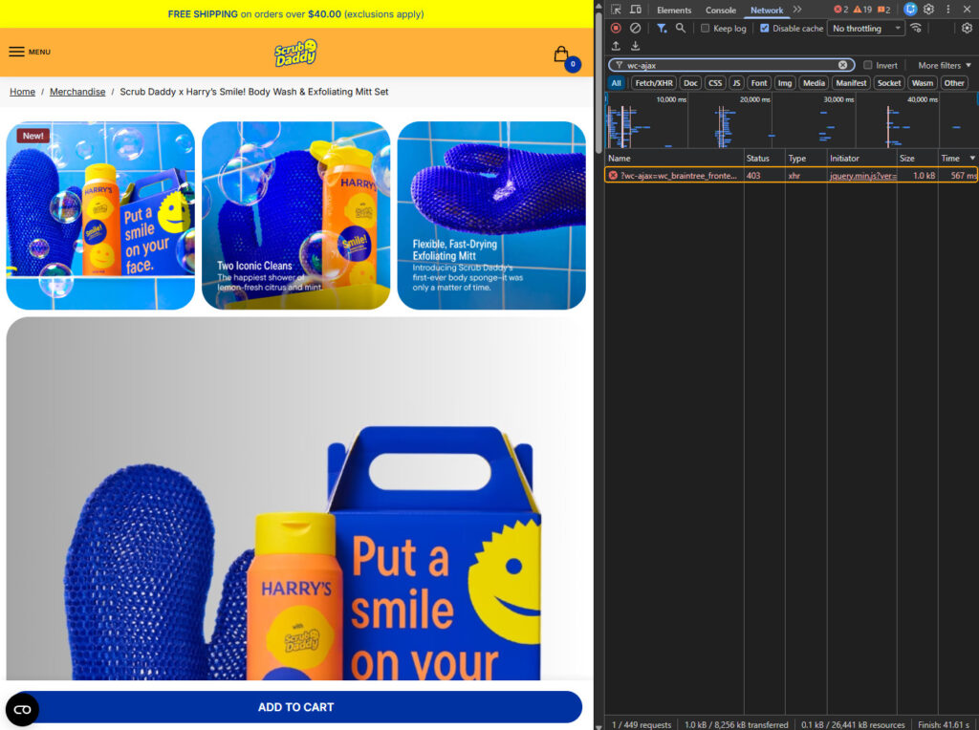Viewport: 979px width, 730px height.
Task: Enable the Keep log checkbox
Action: pyautogui.click(x=705, y=28)
